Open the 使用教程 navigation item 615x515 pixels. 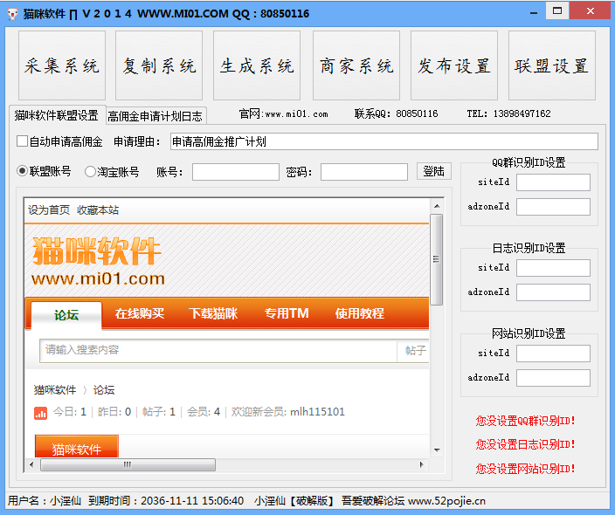pos(360,313)
